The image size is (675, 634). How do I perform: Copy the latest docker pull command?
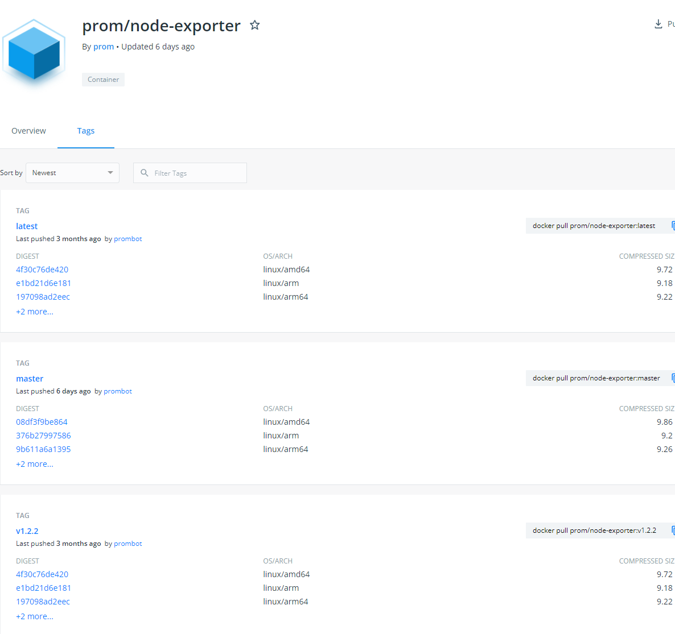click(x=672, y=226)
